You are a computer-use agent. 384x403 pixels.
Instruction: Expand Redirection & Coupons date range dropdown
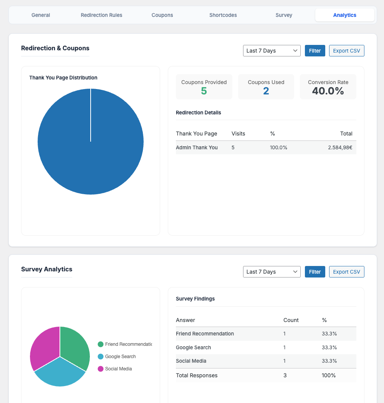(271, 51)
